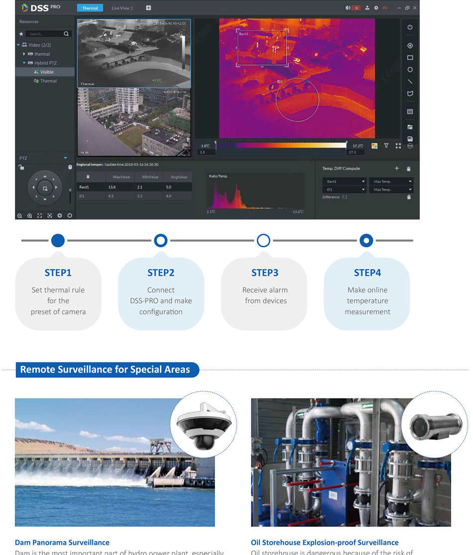Image resolution: width=473 pixels, height=555 pixels.
Task: Add a Temp. Diff Compute entry
Action: [397, 169]
